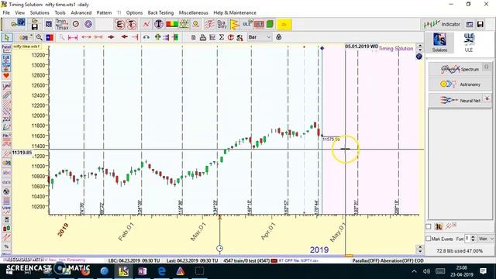Click the red heart icon in left sidebar
Screen dimensions: 496x279
click(x=6, y=76)
